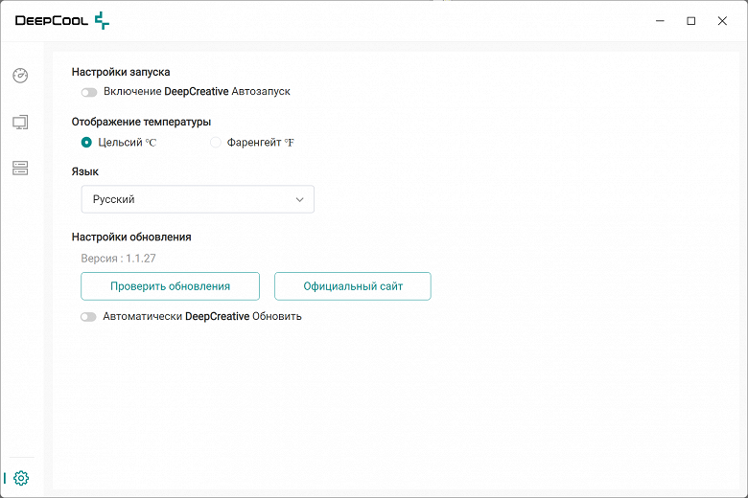Image resolution: width=748 pixels, height=498 pixels.
Task: Click the Настройки обновления heading
Action: (131, 237)
